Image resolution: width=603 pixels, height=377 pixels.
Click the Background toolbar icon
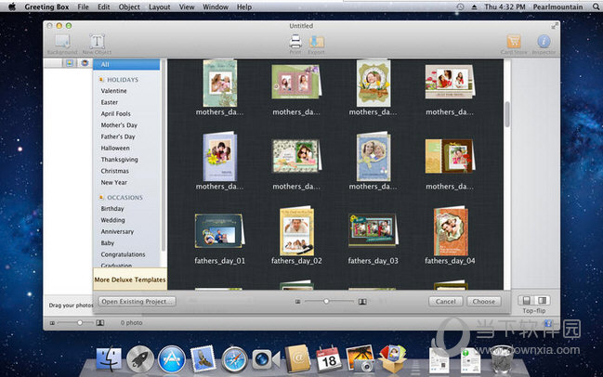point(62,42)
